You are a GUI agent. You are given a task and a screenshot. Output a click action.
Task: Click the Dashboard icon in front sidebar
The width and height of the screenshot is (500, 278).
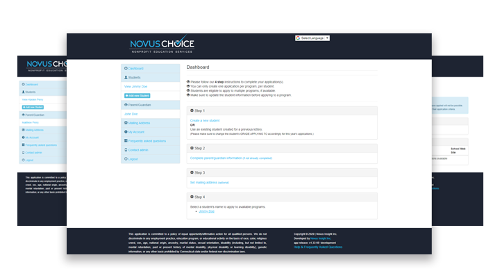click(x=126, y=68)
